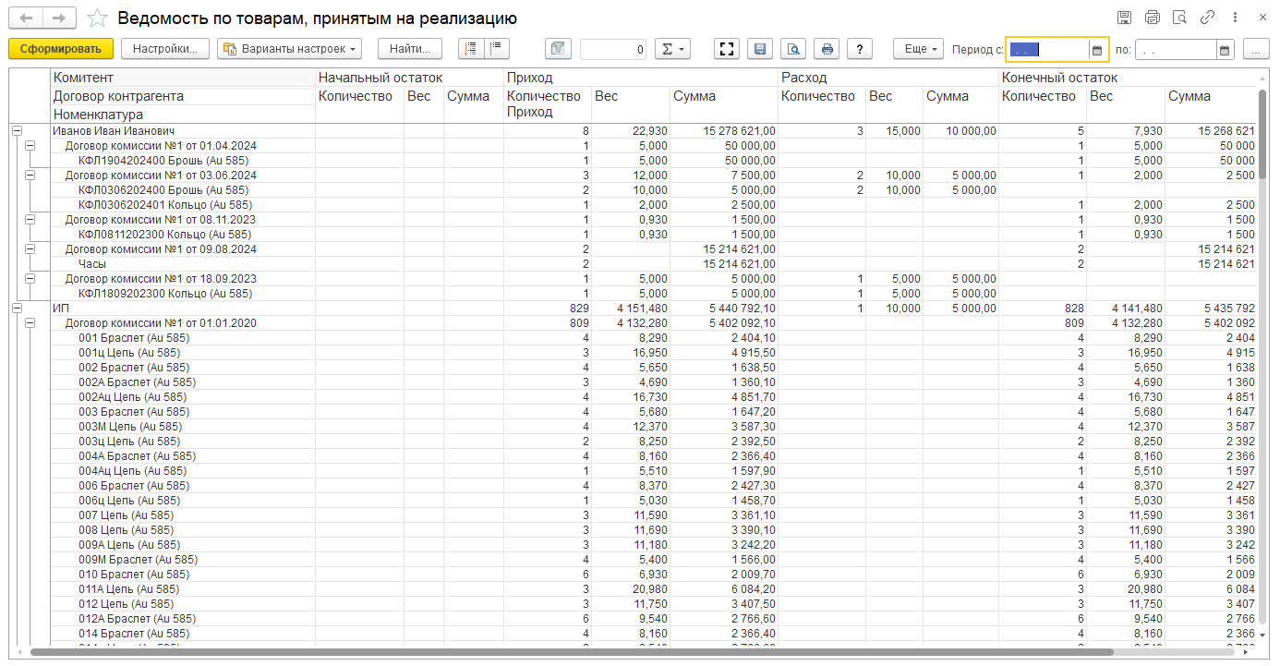
Task: Go back with the left arrow
Action: coord(26,18)
